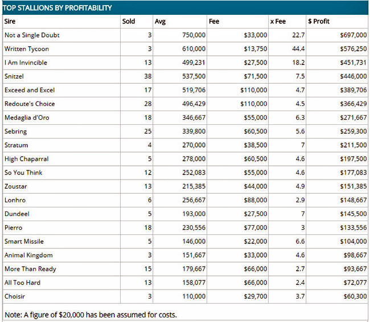Select Medaglia d'Oro in the table
This screenshot has width=370, height=322.
28,117
